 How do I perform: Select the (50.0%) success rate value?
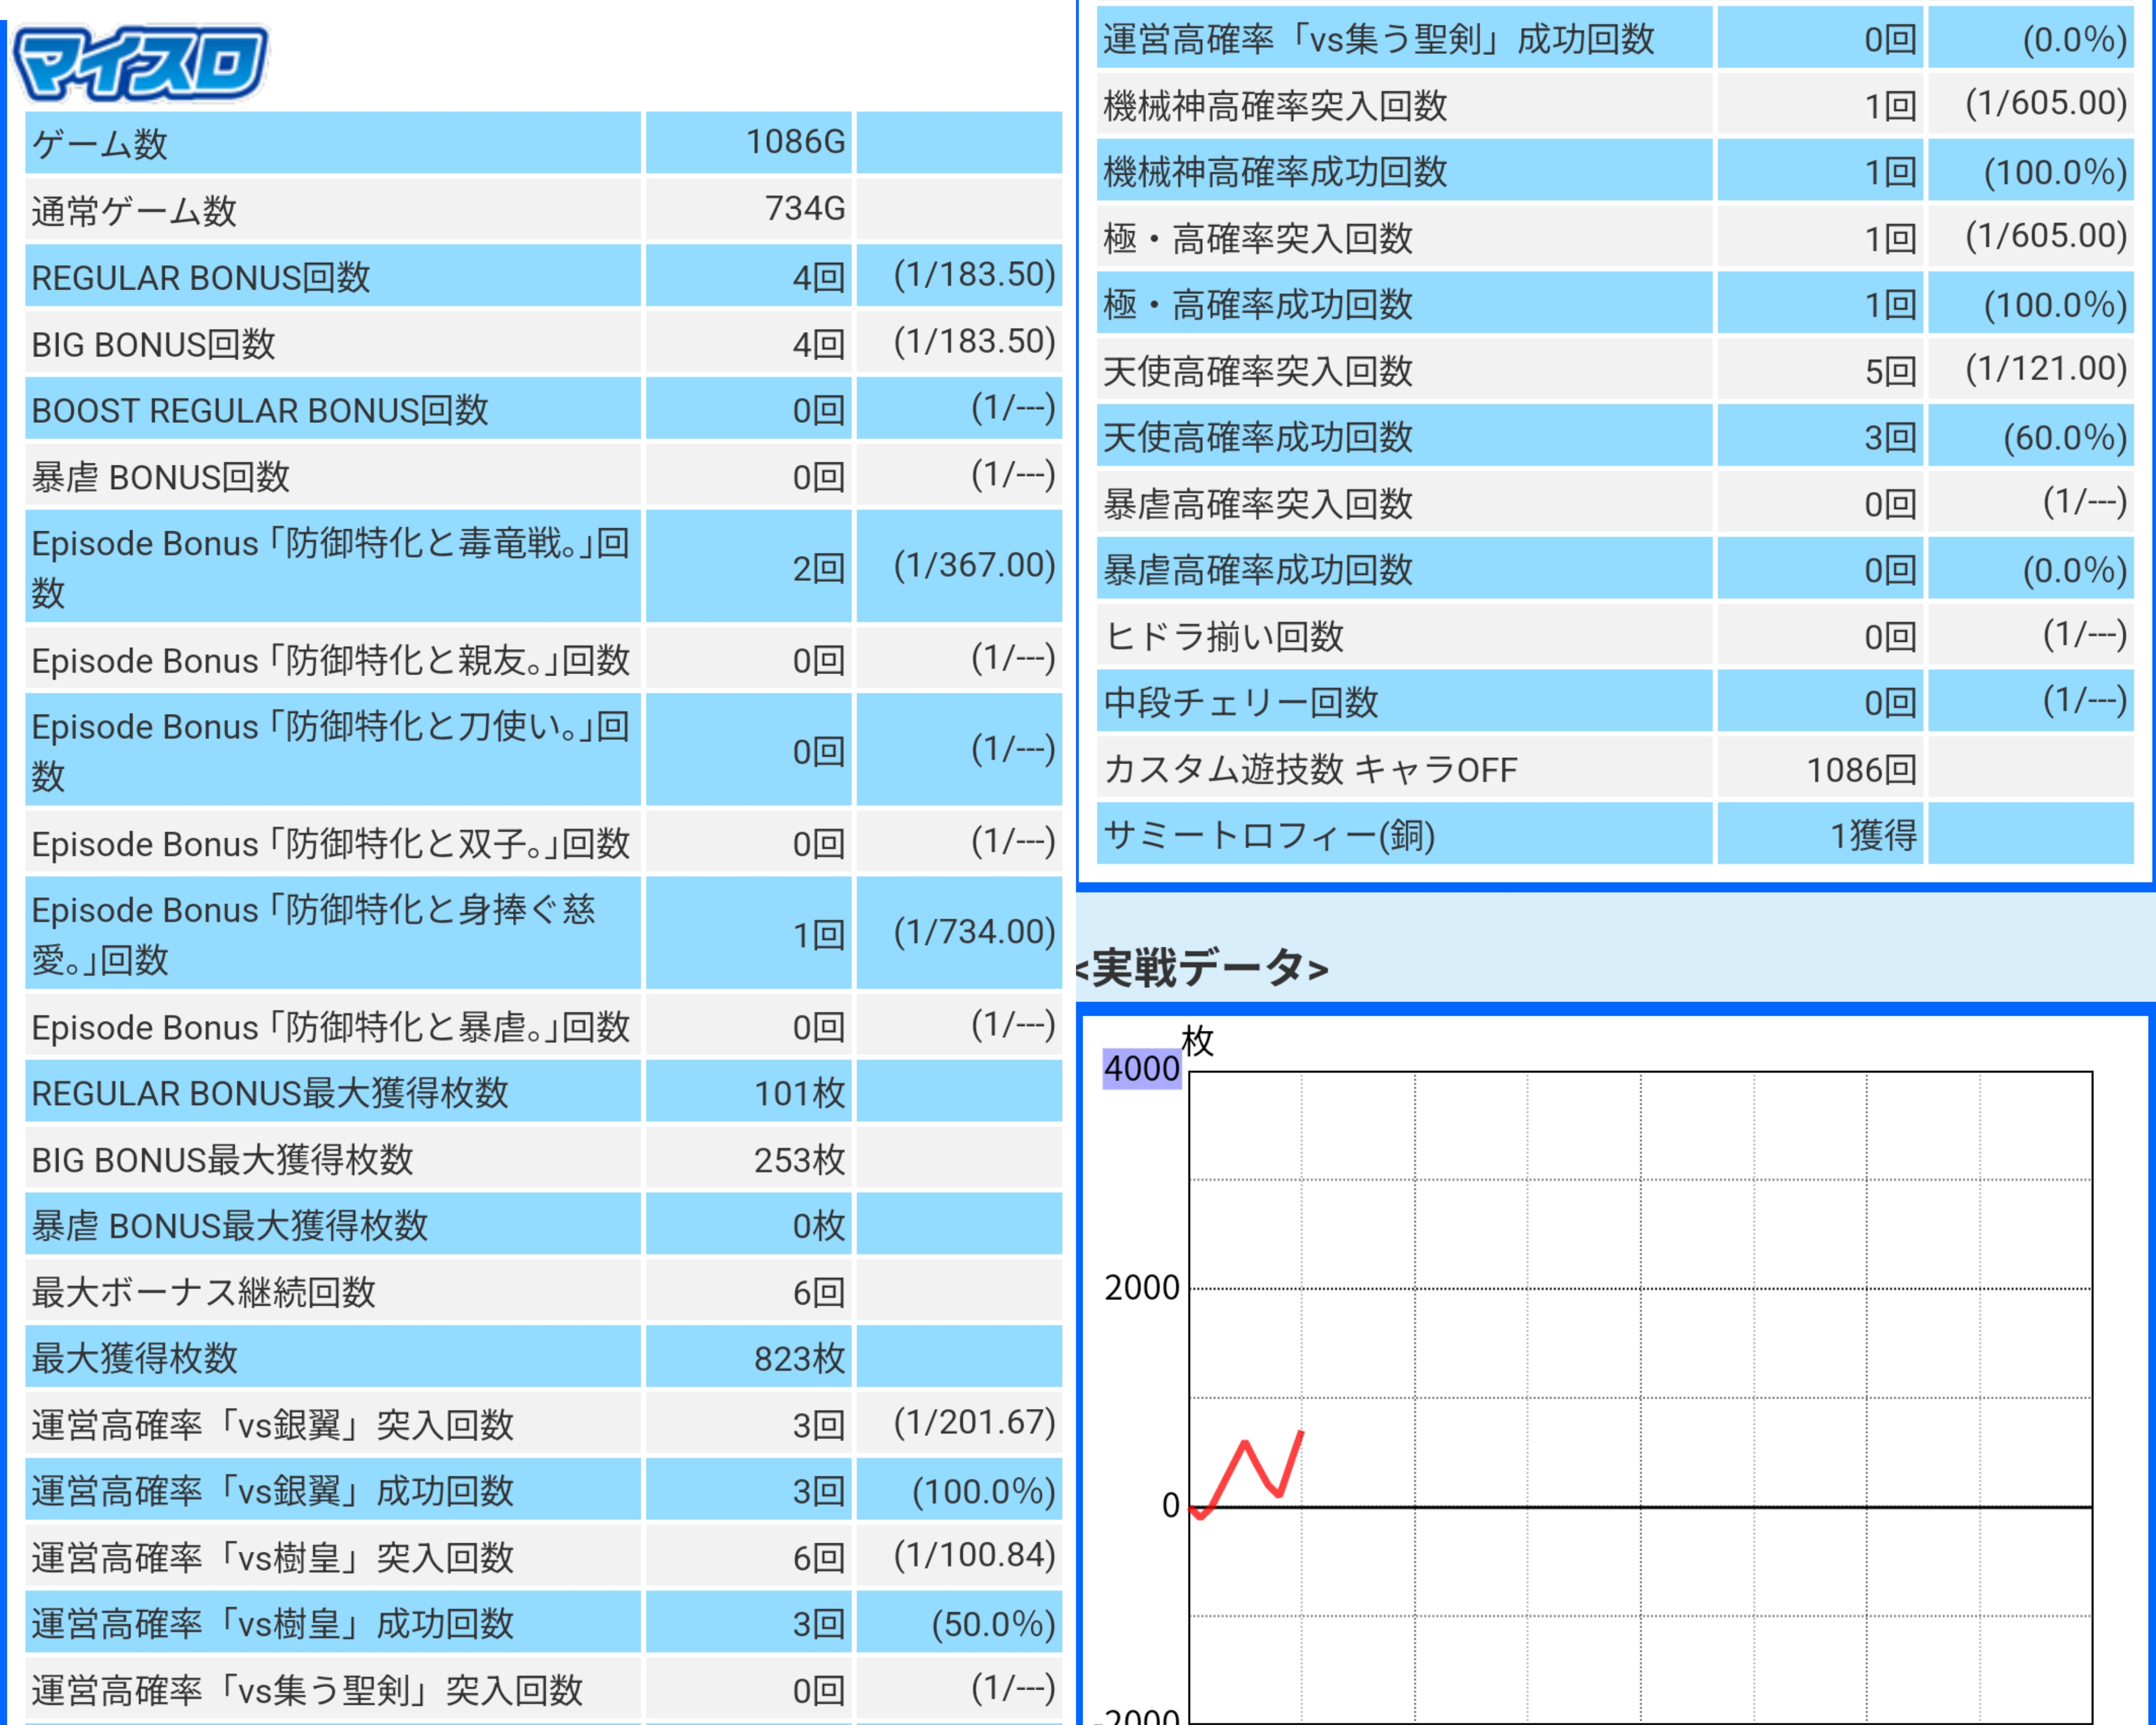pyautogui.click(x=993, y=1624)
